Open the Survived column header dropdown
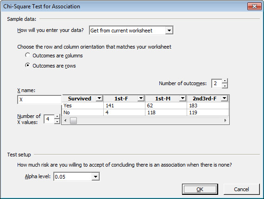The width and height of the screenshot is (264, 199). click(99, 98)
